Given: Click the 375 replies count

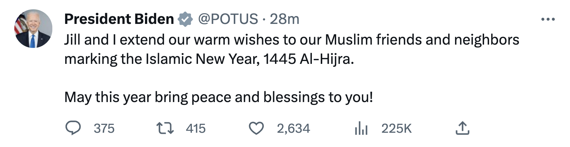Looking at the screenshot, I should (x=104, y=128).
